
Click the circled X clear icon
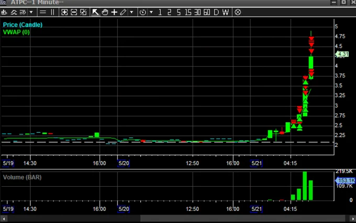pos(238,12)
